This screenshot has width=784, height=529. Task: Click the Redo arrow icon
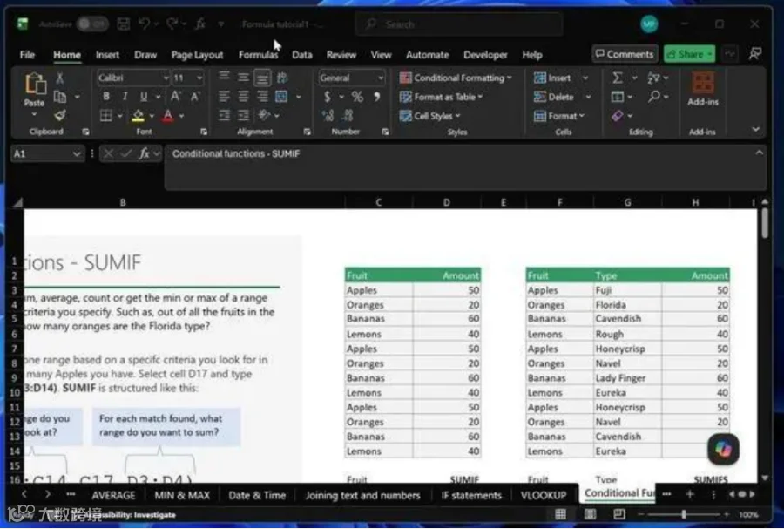coord(172,24)
